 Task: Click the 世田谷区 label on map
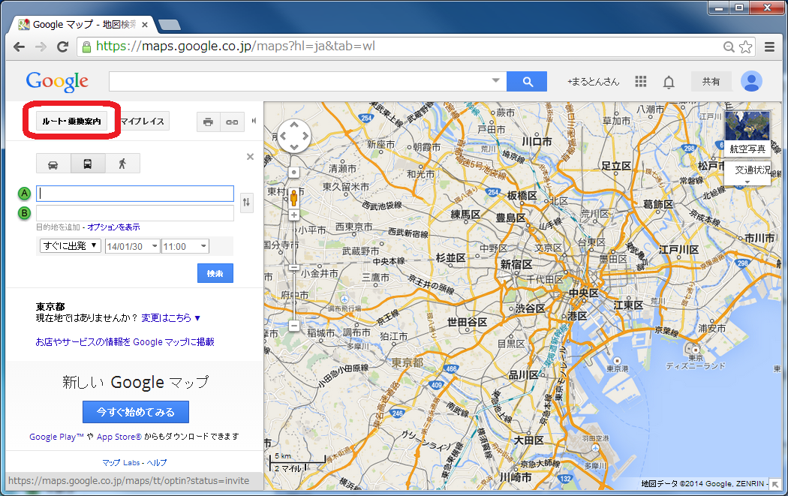click(x=467, y=322)
